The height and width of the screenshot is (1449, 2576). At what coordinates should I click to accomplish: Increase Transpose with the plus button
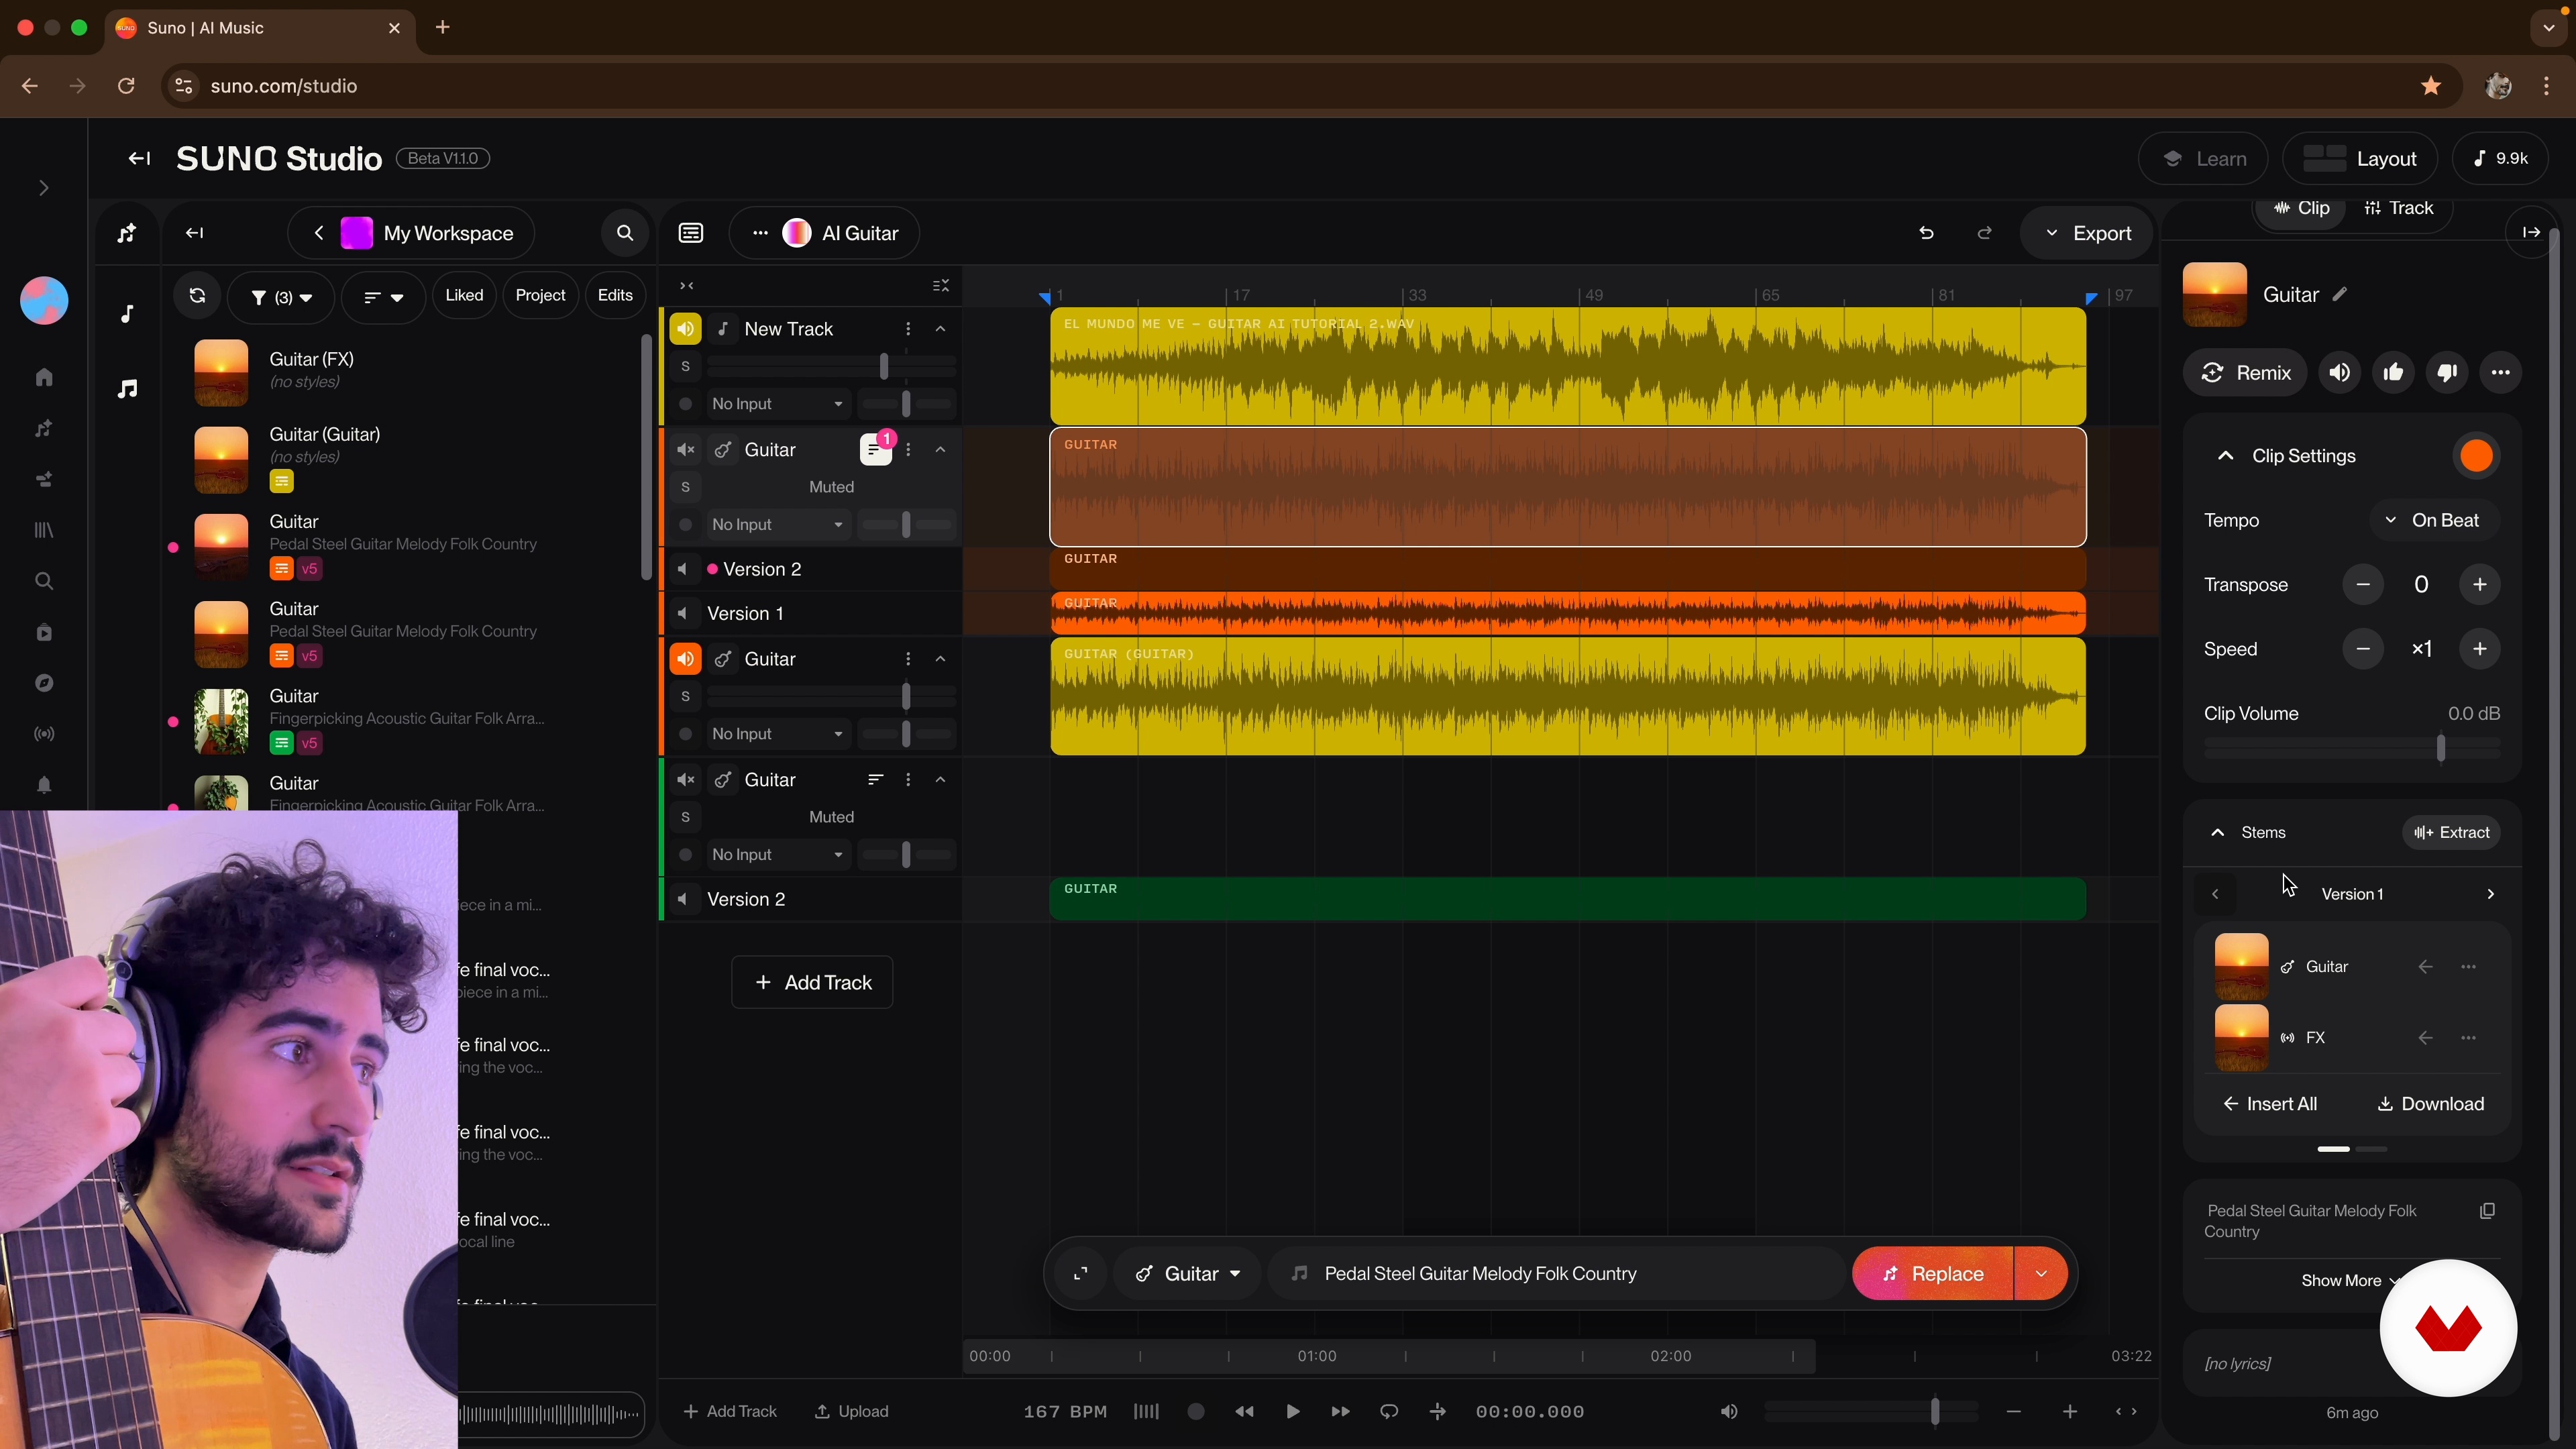click(2479, 585)
